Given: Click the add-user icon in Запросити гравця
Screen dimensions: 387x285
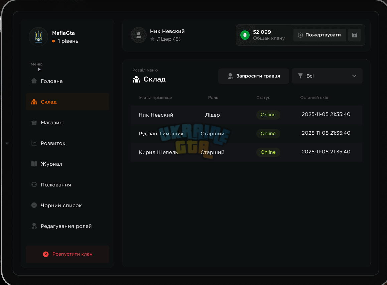Looking at the screenshot, I should point(230,76).
